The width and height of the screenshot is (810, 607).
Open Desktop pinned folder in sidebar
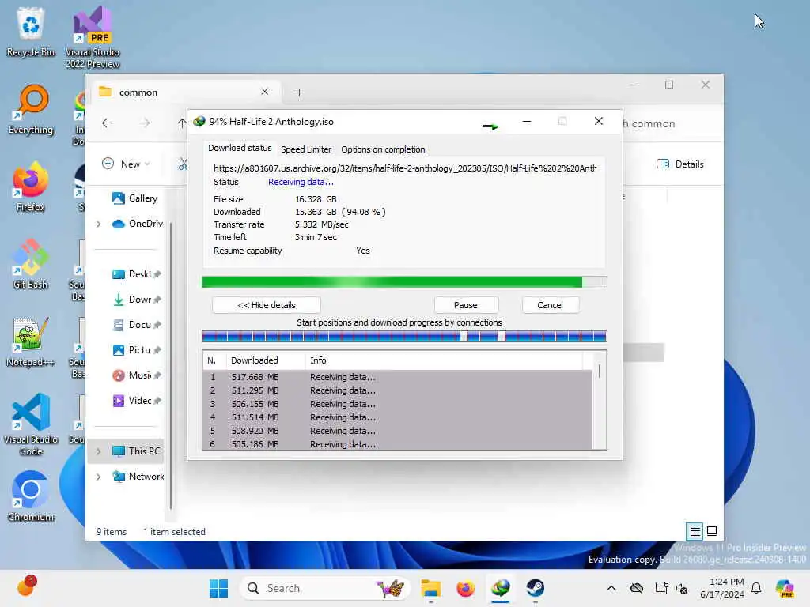pos(136,274)
